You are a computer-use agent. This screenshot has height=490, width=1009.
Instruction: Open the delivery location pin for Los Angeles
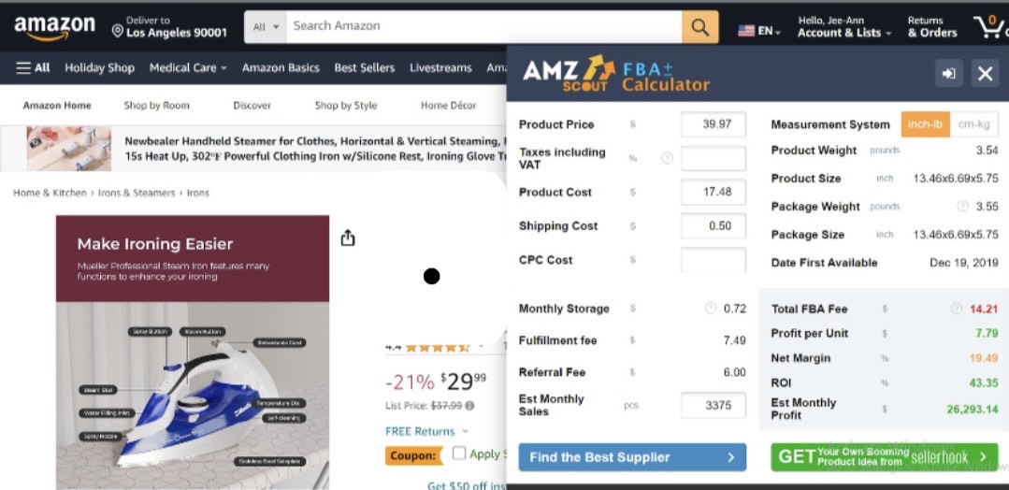click(118, 32)
